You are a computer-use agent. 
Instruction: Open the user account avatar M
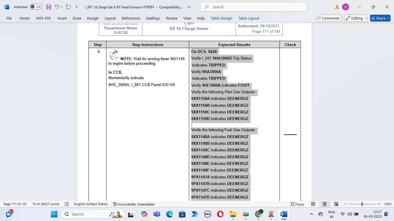point(346,7)
